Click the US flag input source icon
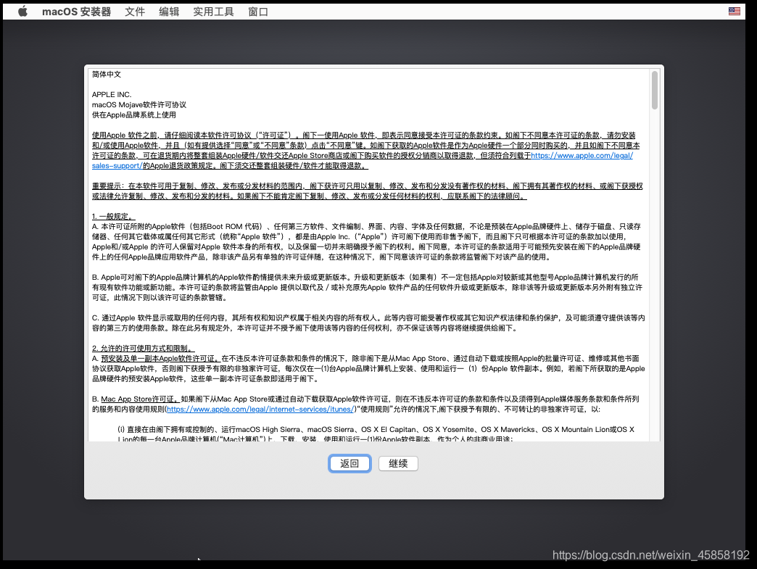 point(735,11)
